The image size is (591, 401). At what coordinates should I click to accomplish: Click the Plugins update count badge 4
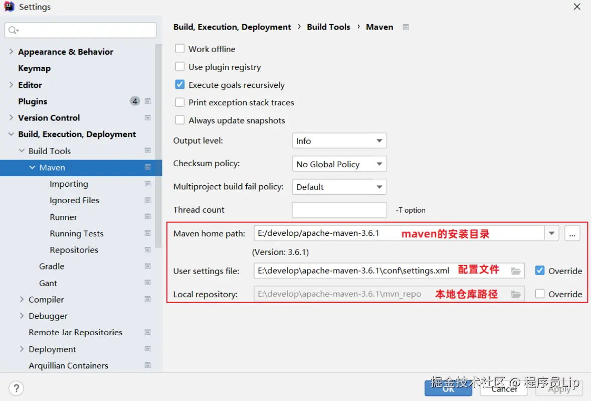coord(135,101)
